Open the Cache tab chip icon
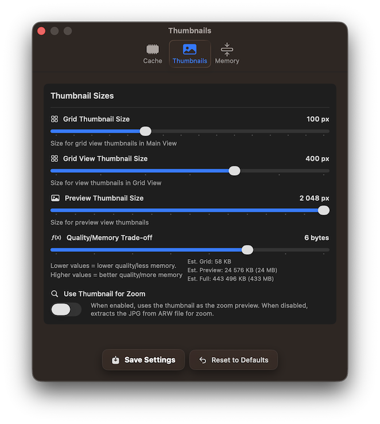380x424 pixels. 153,49
